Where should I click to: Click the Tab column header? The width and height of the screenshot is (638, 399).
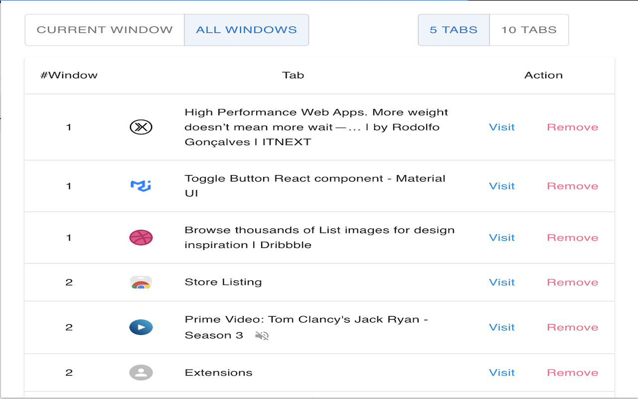click(293, 75)
